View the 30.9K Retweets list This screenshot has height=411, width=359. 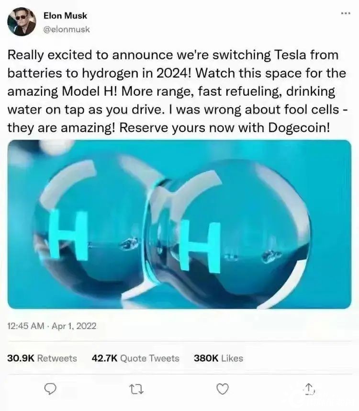[x=42, y=358]
